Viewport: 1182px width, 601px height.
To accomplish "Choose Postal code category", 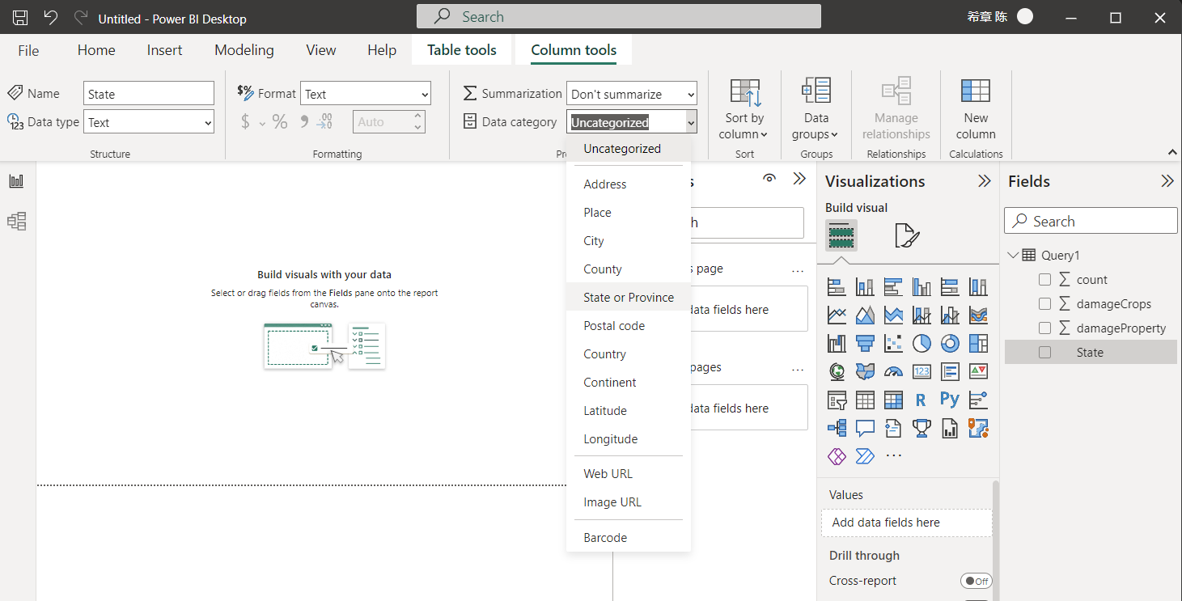I will tap(629, 326).
